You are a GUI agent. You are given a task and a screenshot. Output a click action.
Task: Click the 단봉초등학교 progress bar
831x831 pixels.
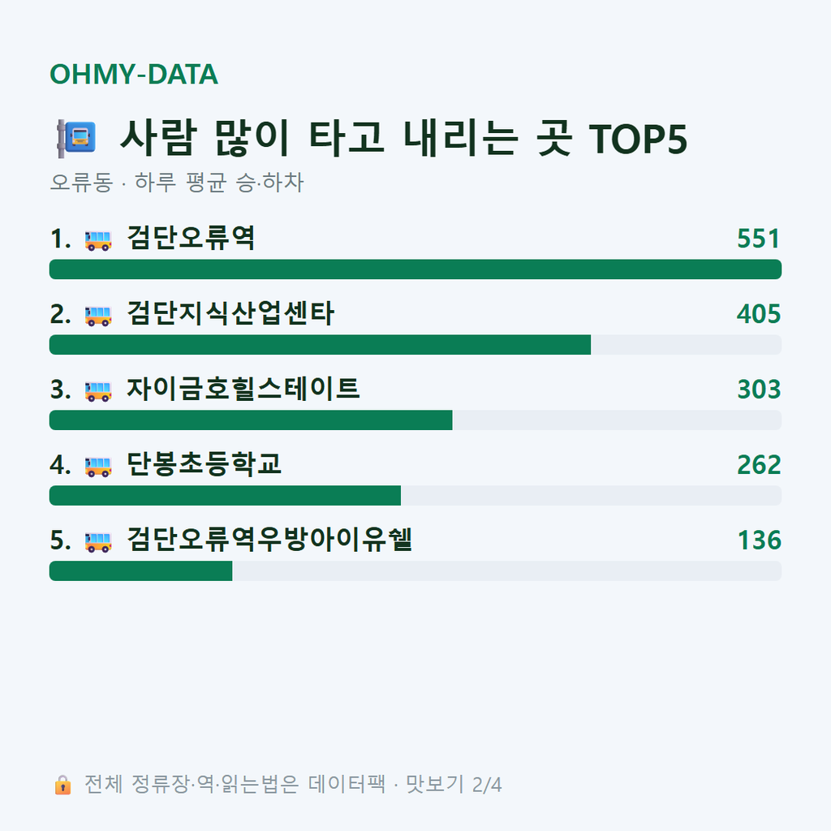tap(415, 496)
